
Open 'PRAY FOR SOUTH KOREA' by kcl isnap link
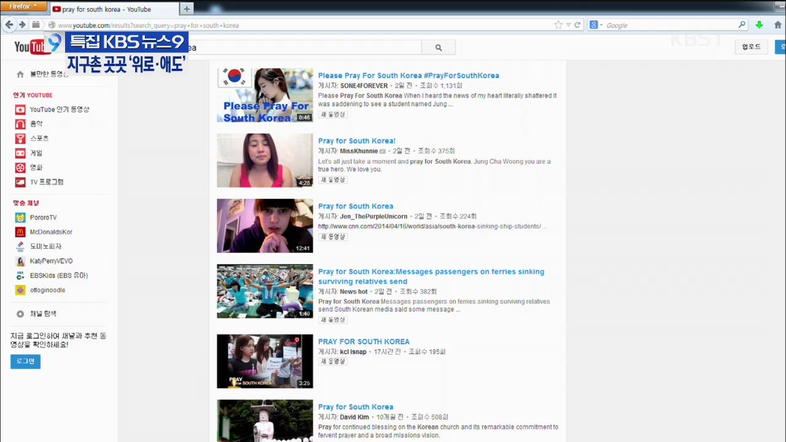pos(364,341)
